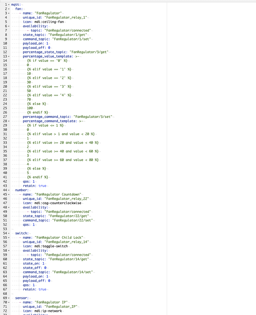The image size is (256, 315).
Task: Collapse the sensor section
Action: point(9,298)
